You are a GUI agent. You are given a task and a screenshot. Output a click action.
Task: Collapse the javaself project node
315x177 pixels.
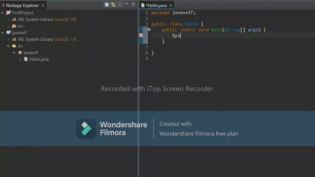click(x=2, y=33)
